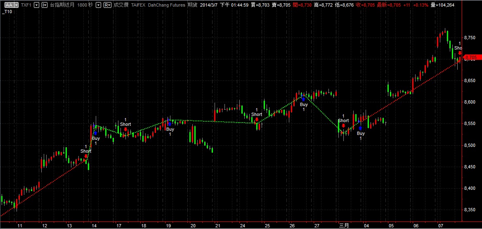
Task: Click the 8,550 price axis label
Action: coord(470,123)
